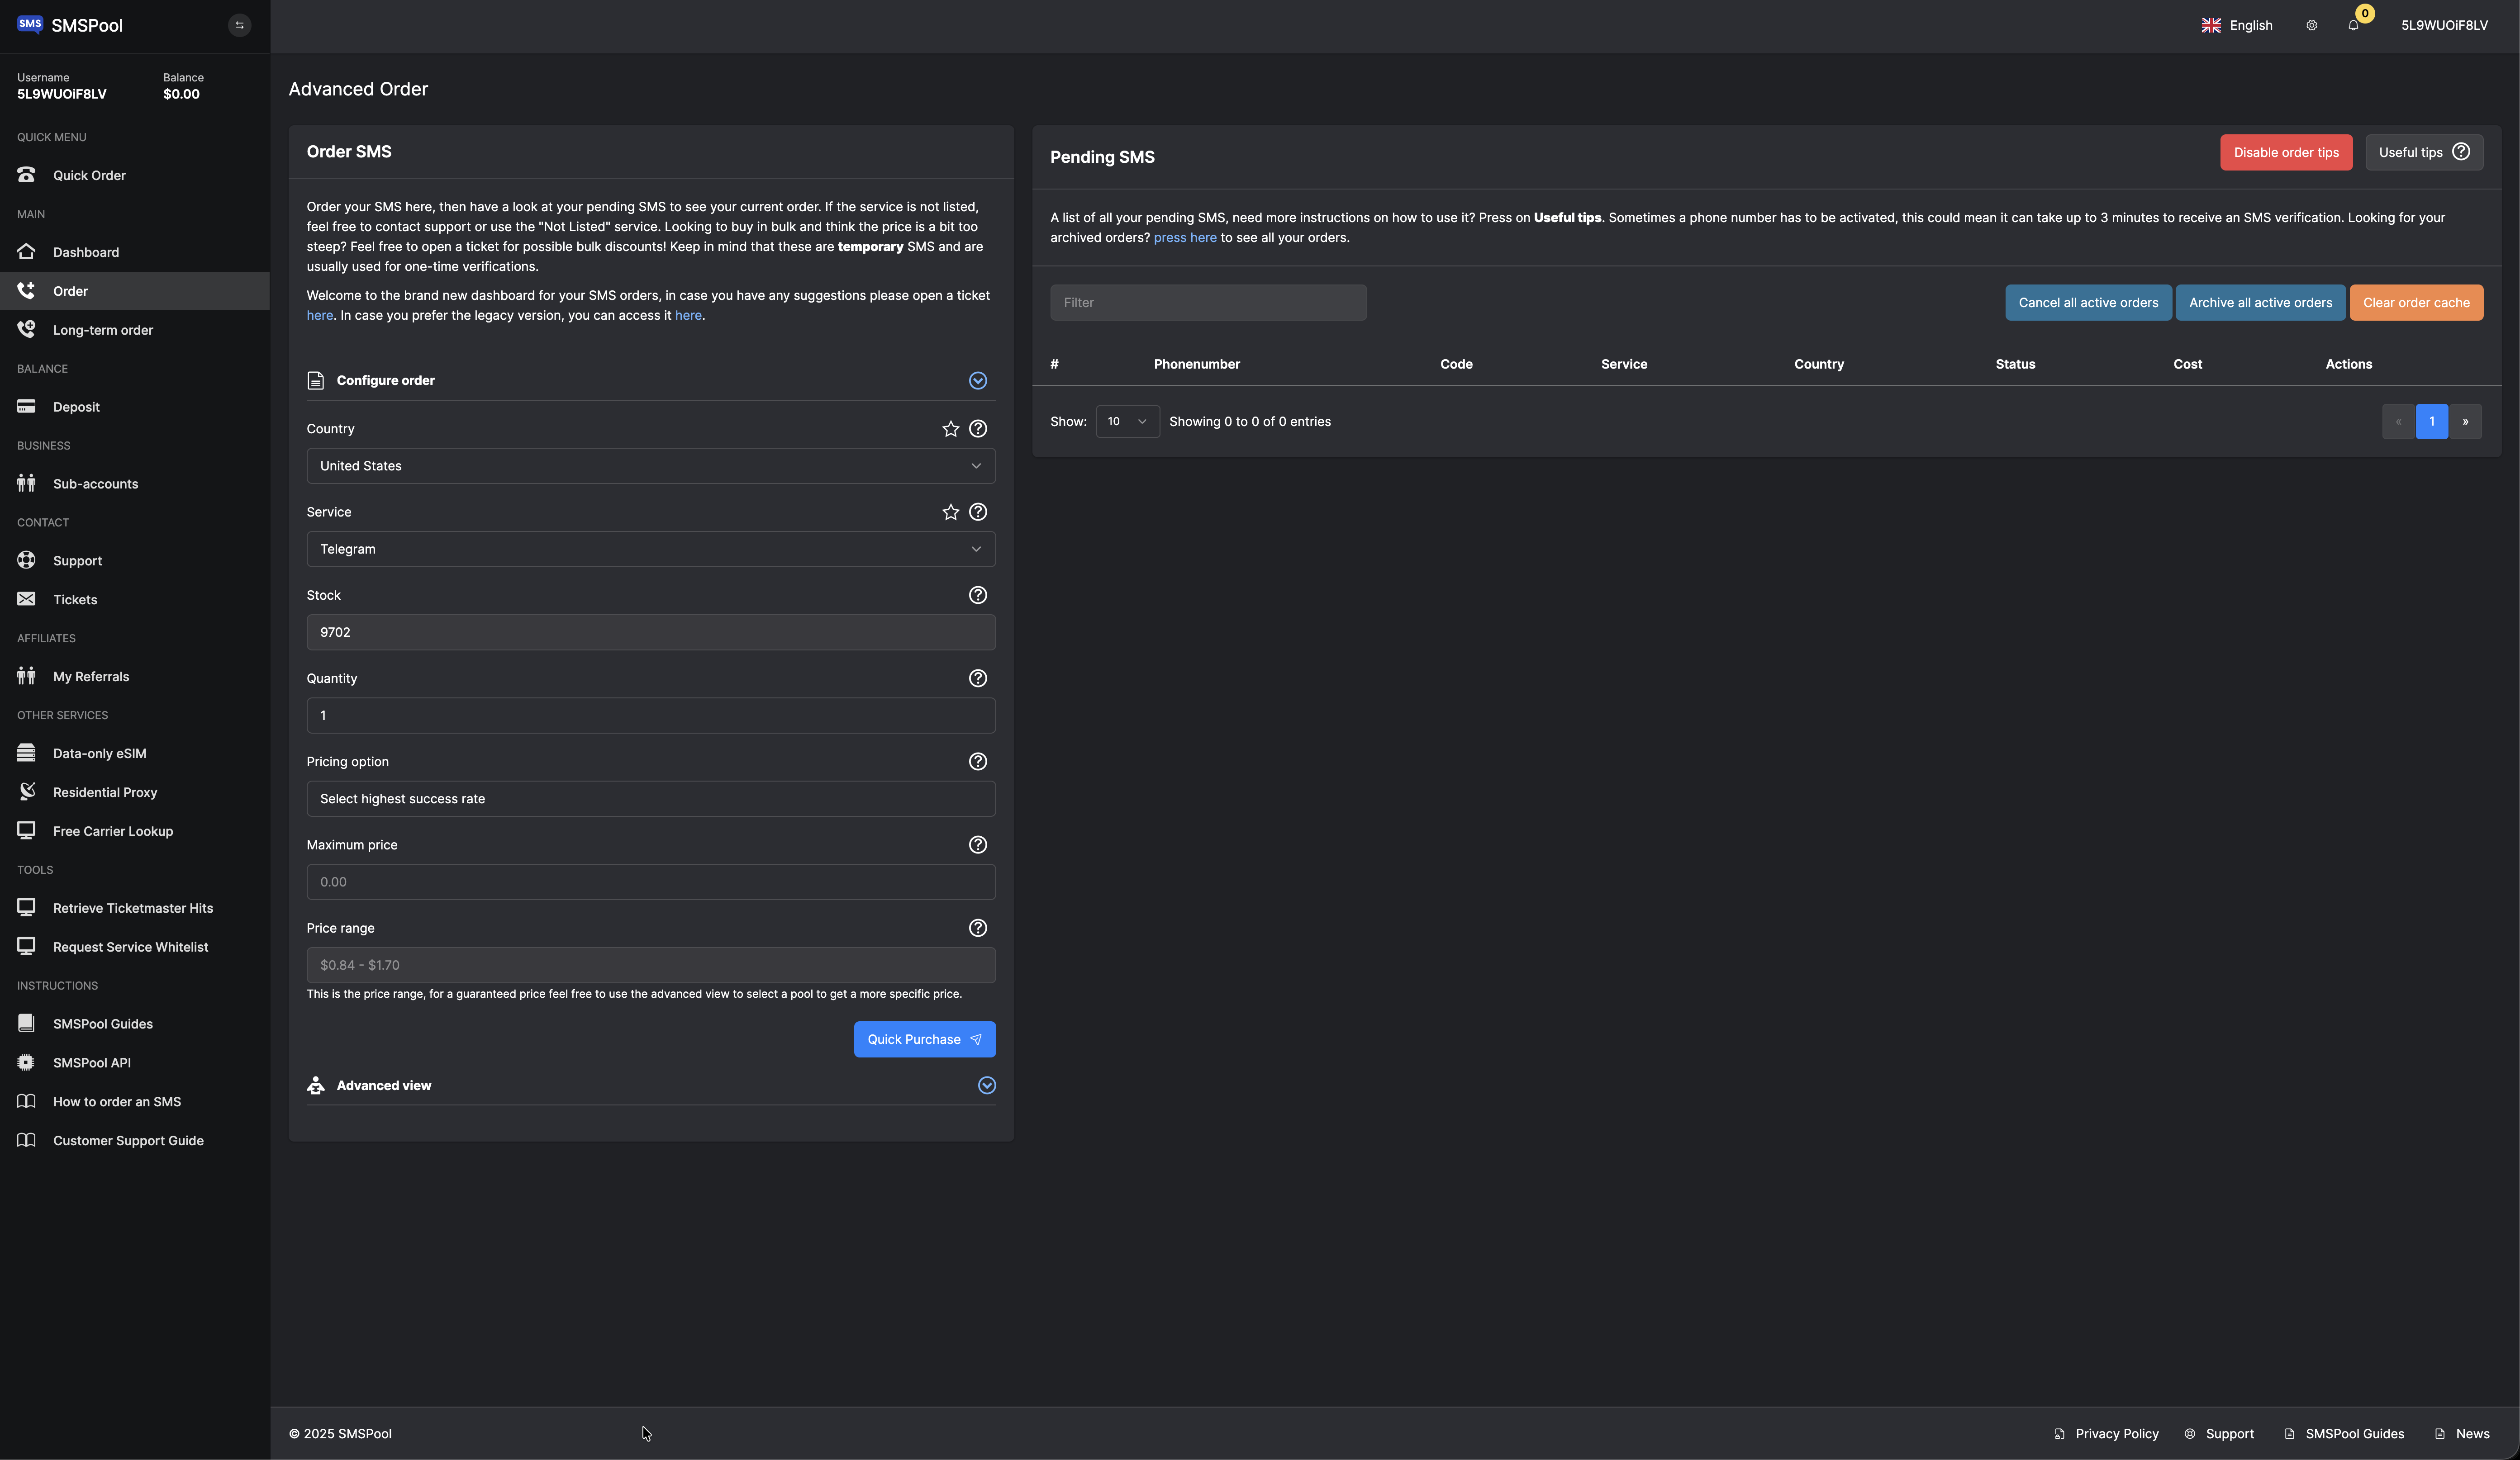Collapse the sidebar with the toggle button
Screen dimensions: 2520x1460
[239, 24]
